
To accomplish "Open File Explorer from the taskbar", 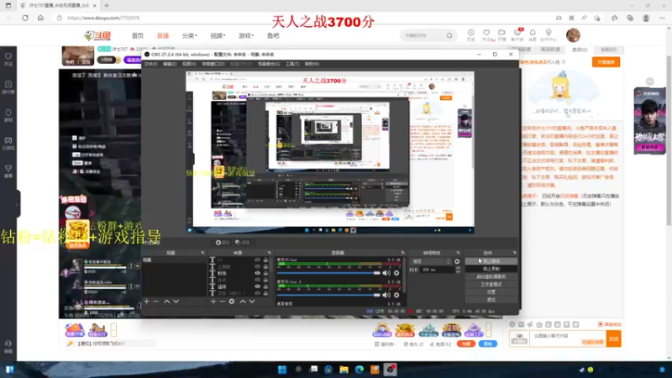I will [344, 370].
